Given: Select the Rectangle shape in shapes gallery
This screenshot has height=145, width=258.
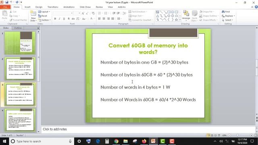Looking at the screenshot, I should [x=169, y=12].
